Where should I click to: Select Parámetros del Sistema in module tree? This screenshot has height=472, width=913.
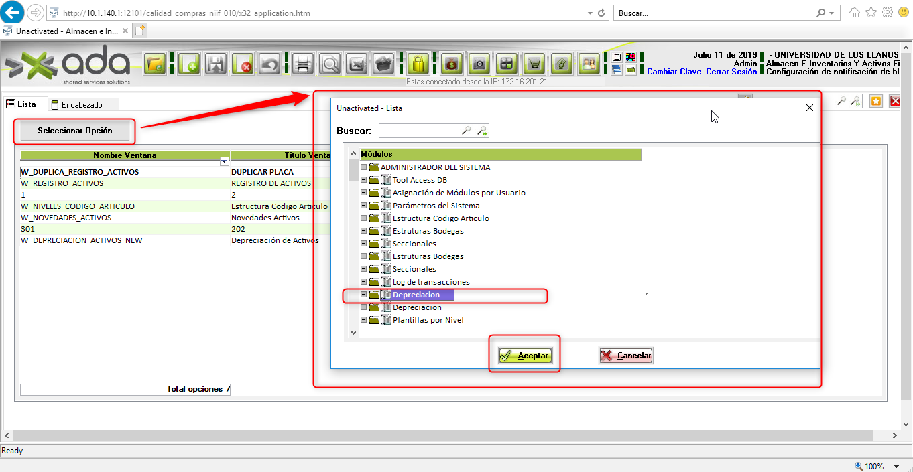coord(436,206)
